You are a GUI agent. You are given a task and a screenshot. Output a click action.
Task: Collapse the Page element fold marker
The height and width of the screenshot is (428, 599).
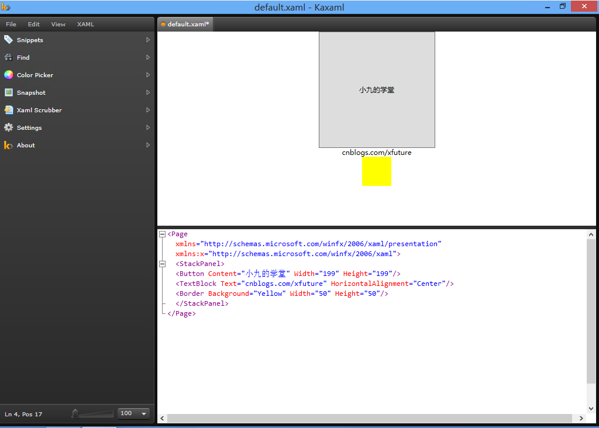[x=163, y=234]
